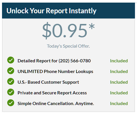Click Private and Secure Report Access label
The width and height of the screenshot is (137, 114).
[52, 93]
